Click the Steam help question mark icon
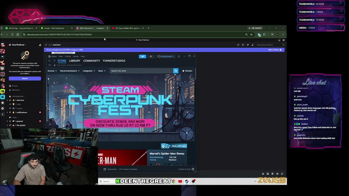Viewport: 349px width, 196px height. pos(158,56)
